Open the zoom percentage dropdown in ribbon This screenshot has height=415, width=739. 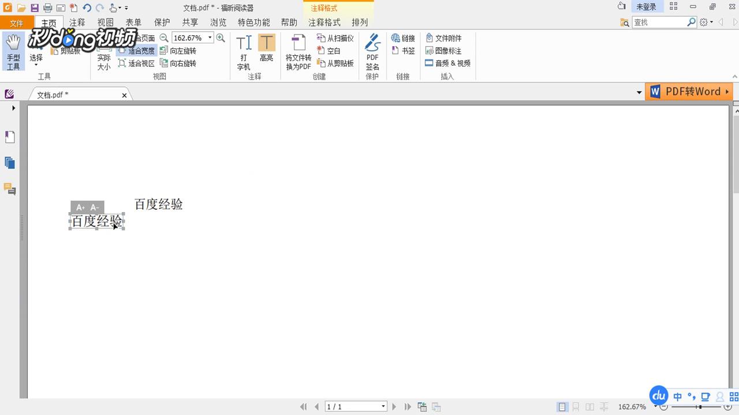coord(210,37)
